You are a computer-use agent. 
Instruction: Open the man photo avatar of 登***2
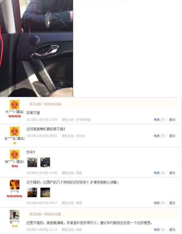click(14, 214)
